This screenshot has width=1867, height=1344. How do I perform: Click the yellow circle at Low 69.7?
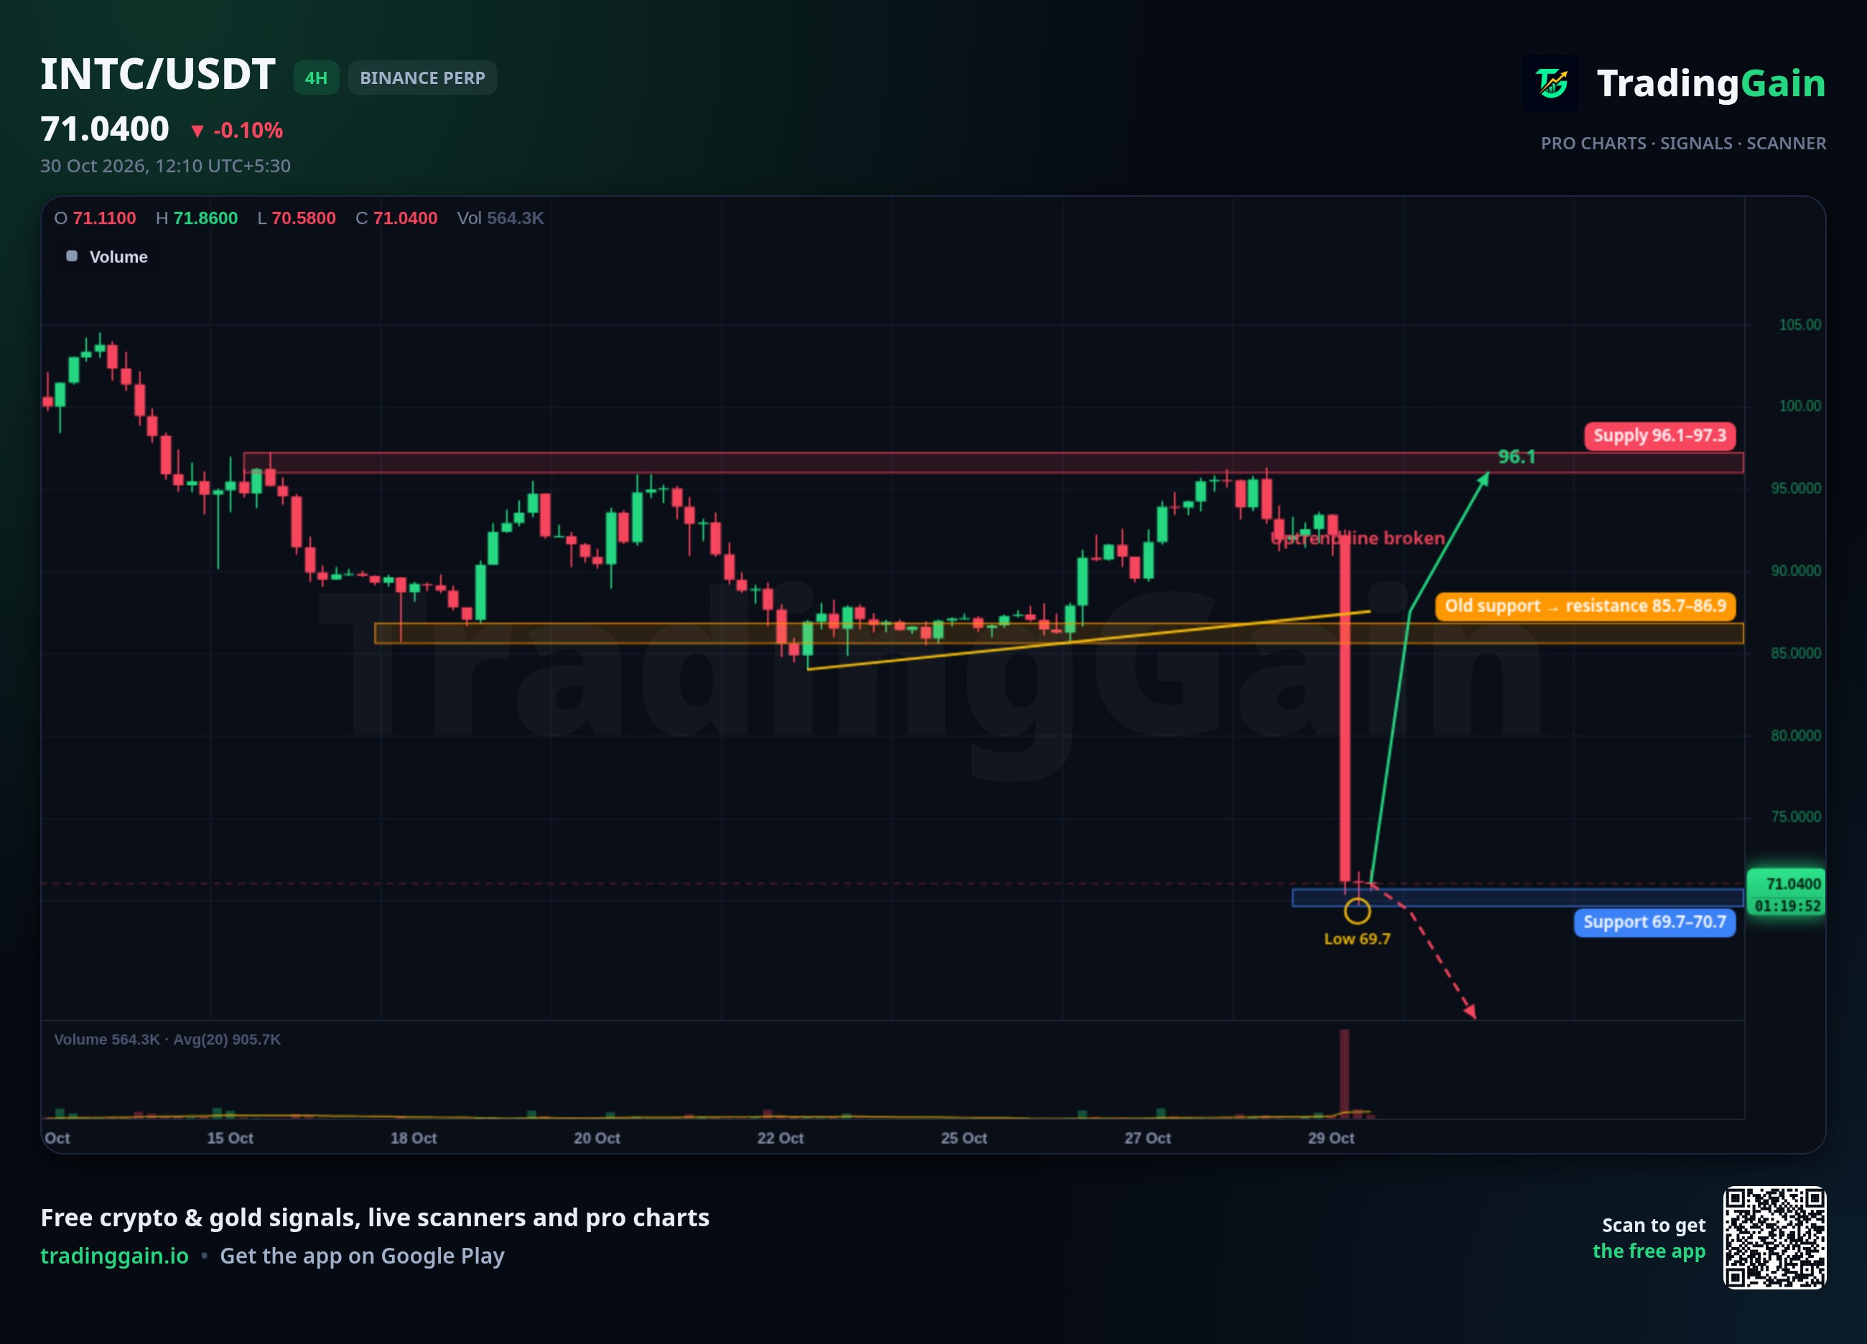[x=1357, y=910]
